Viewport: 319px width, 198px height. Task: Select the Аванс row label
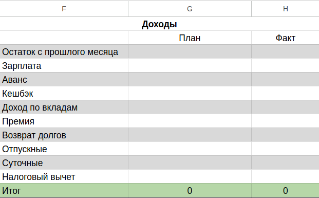tap(64, 79)
